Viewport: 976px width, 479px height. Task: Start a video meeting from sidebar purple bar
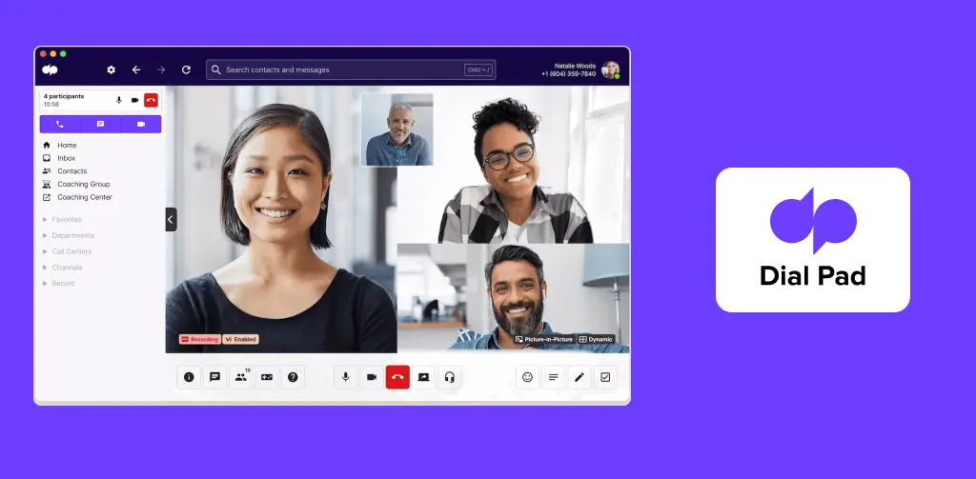(x=141, y=124)
